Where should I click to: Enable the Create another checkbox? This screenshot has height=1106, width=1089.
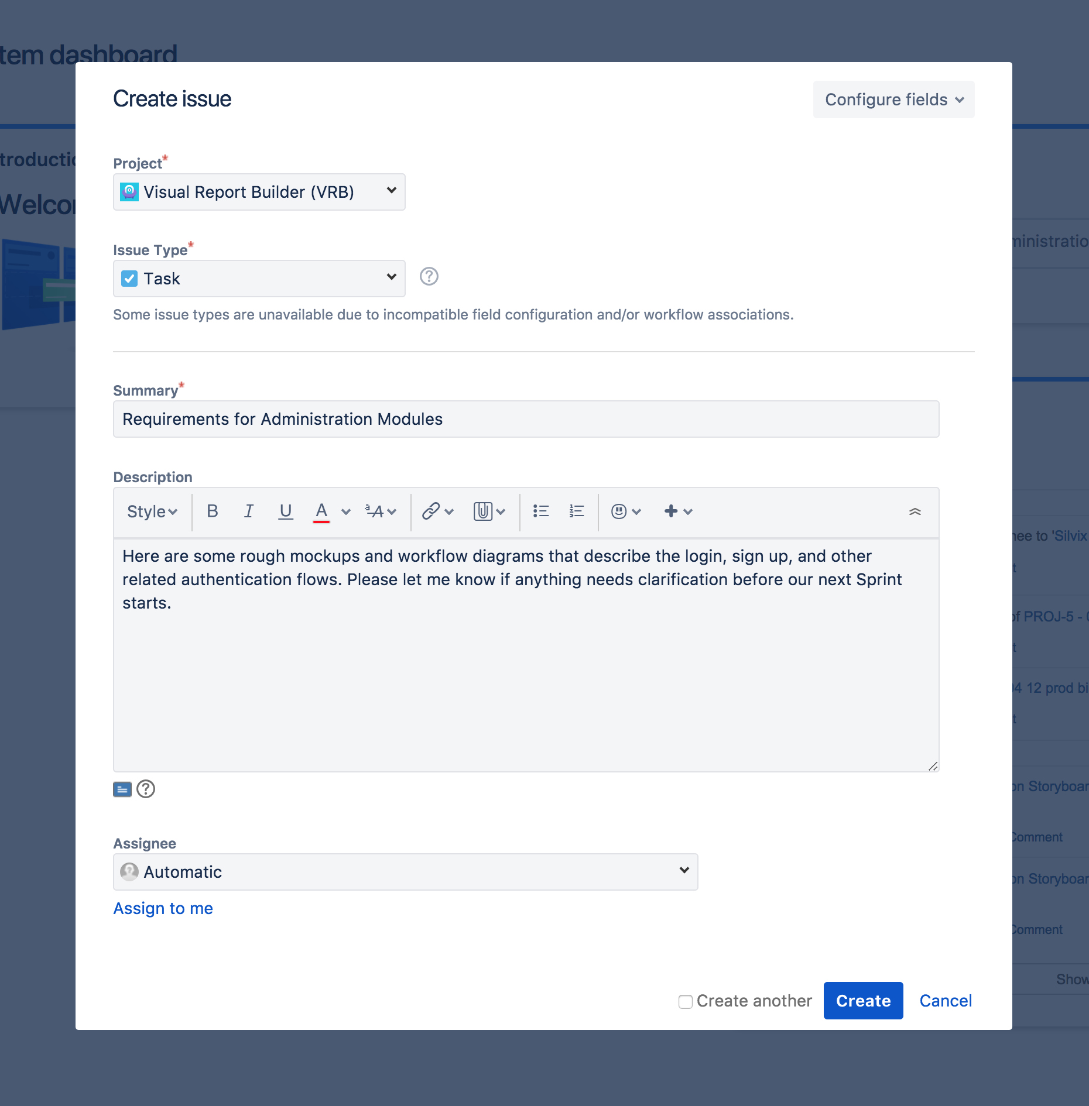tap(685, 1001)
